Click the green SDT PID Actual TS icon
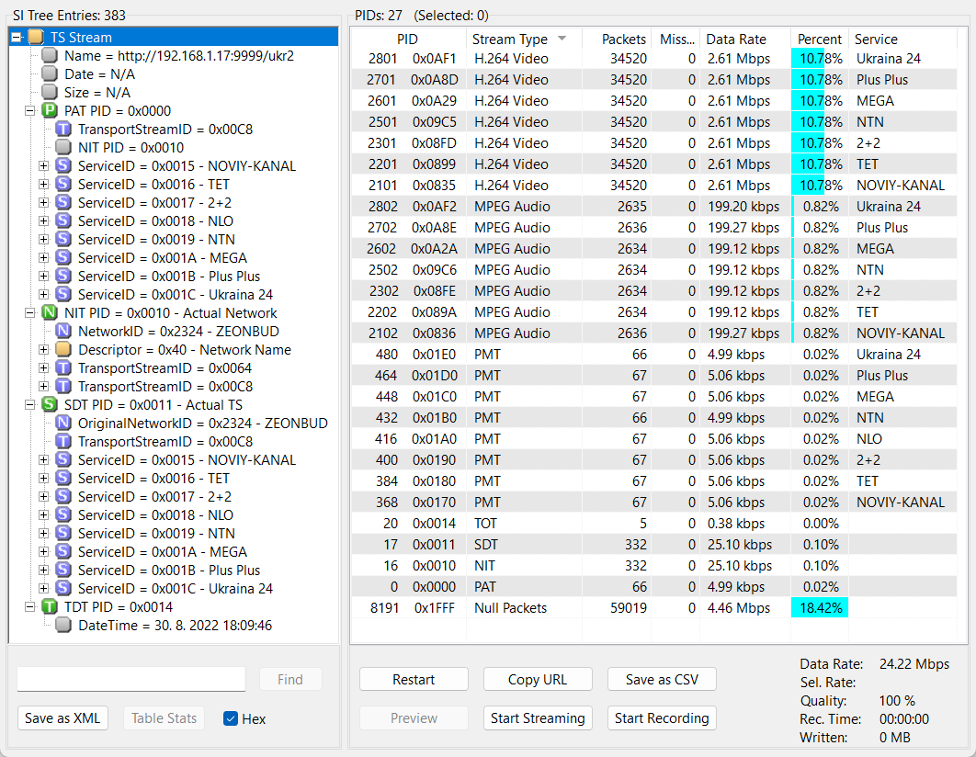Viewport: 976px width, 757px height. tap(50, 405)
